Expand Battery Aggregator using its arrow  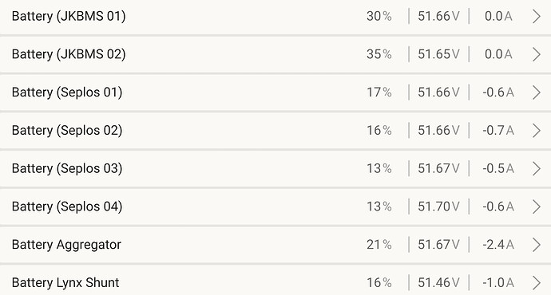[537, 245]
